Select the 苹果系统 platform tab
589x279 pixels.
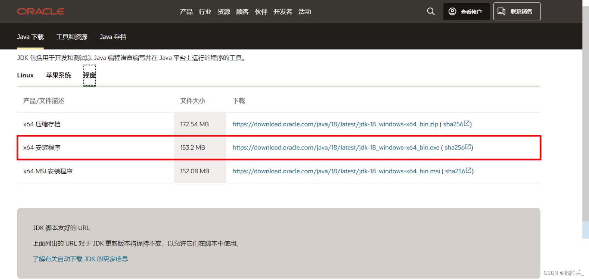pos(58,75)
